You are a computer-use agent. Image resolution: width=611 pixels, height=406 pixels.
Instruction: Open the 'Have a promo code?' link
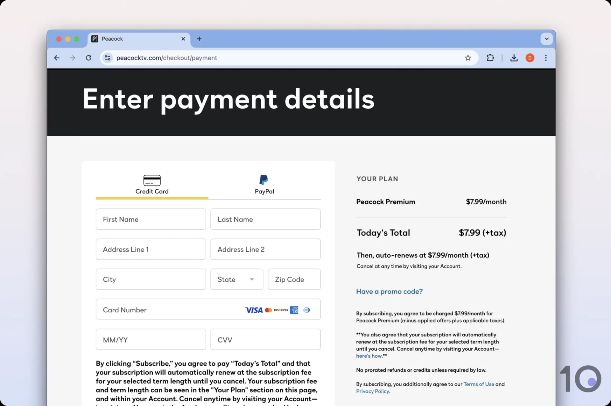tap(389, 292)
